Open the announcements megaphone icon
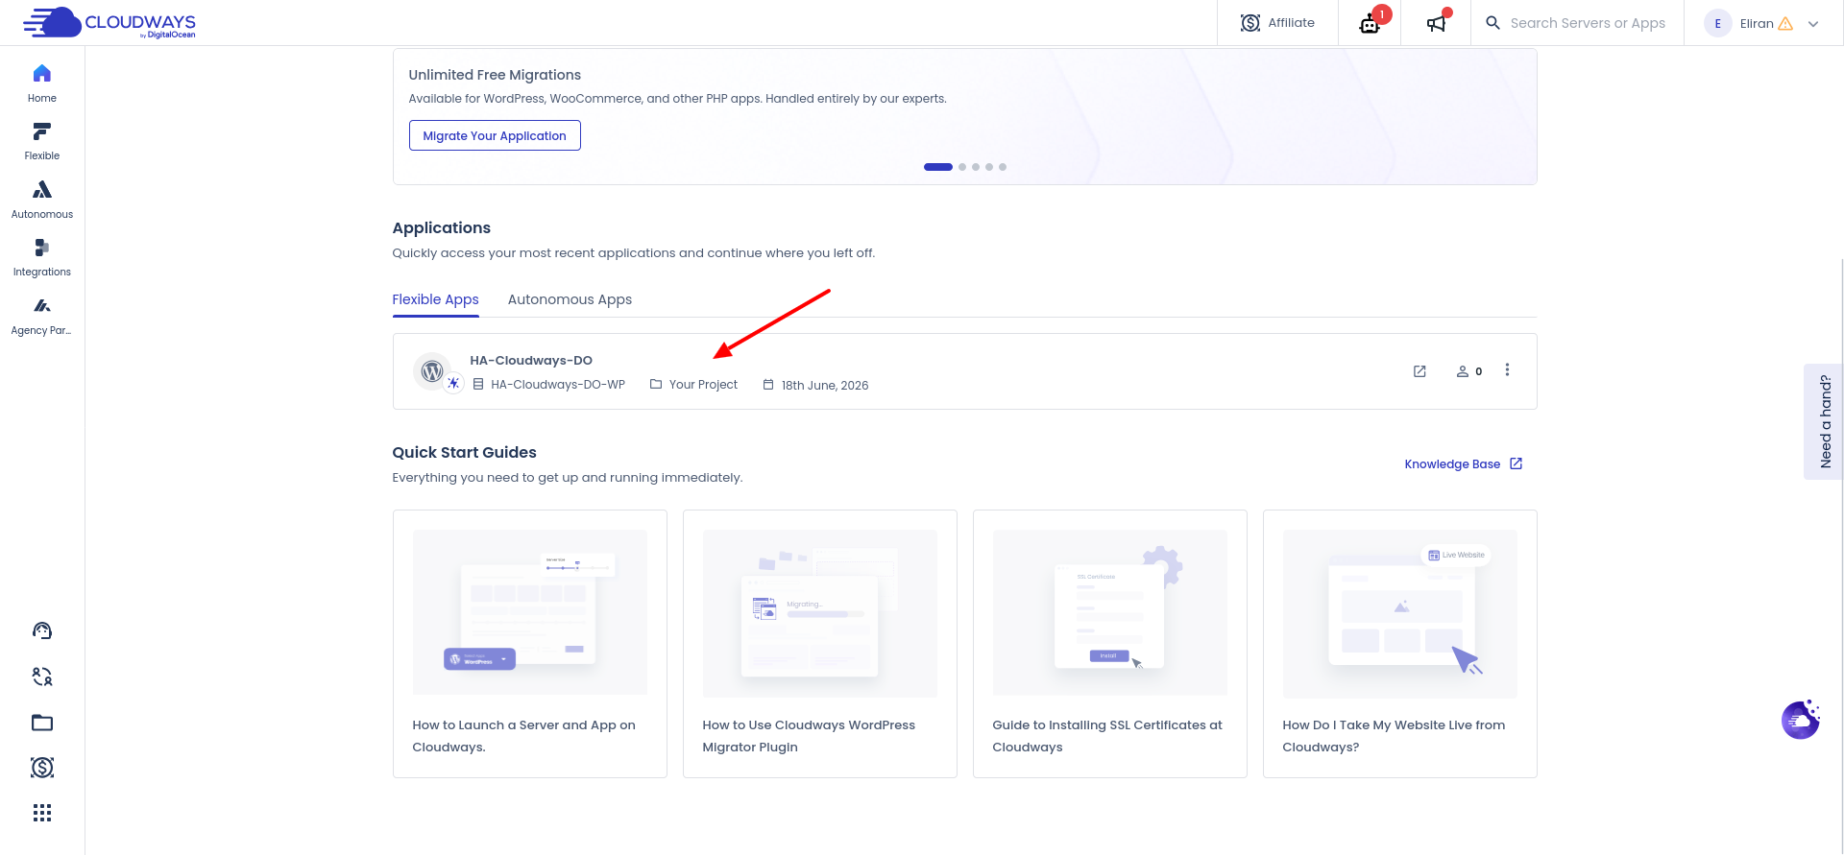This screenshot has height=855, width=1844. (1436, 23)
